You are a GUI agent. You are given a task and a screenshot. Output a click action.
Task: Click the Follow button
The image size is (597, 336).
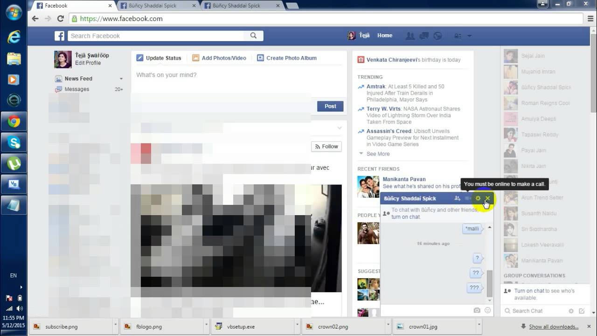tap(326, 147)
